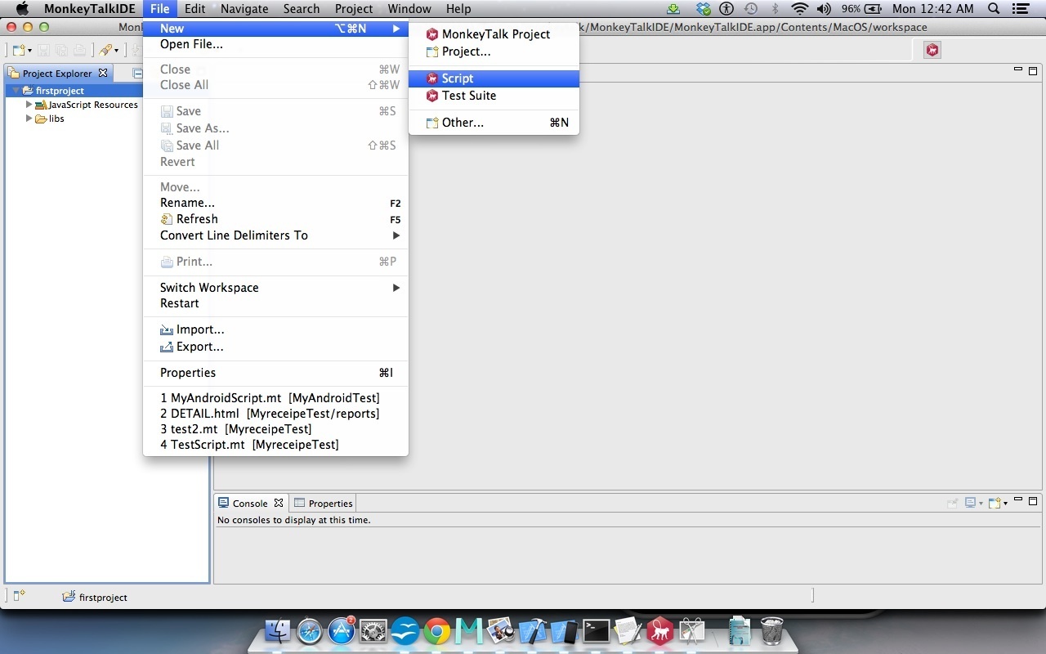Open Xcode from the dock
The height and width of the screenshot is (654, 1046).
click(x=532, y=631)
